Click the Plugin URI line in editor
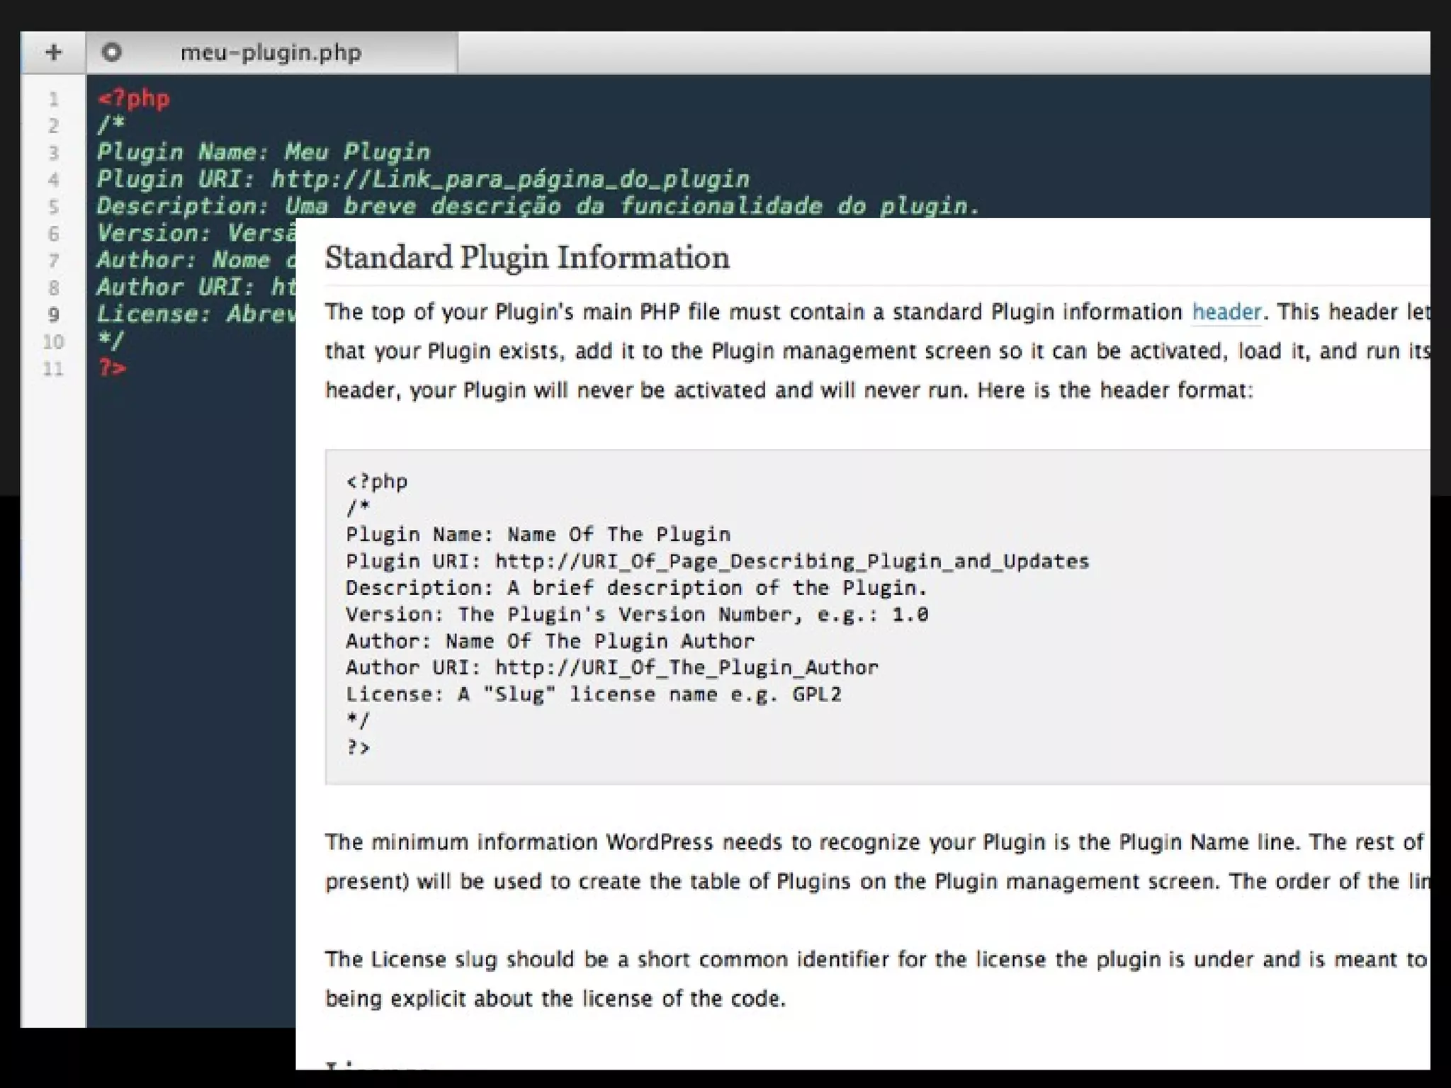1451x1088 pixels. pyautogui.click(x=422, y=179)
